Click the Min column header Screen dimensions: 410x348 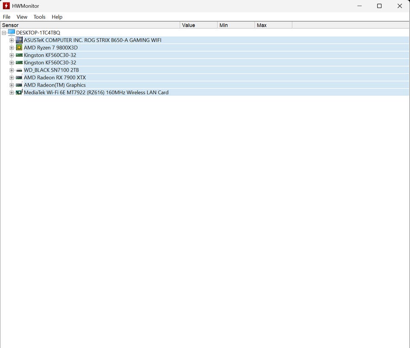[x=236, y=25]
